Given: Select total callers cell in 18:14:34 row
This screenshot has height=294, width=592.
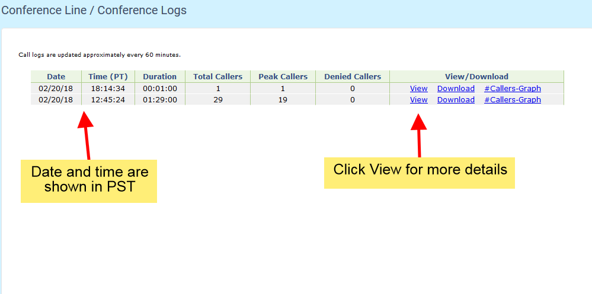Looking at the screenshot, I should (218, 89).
